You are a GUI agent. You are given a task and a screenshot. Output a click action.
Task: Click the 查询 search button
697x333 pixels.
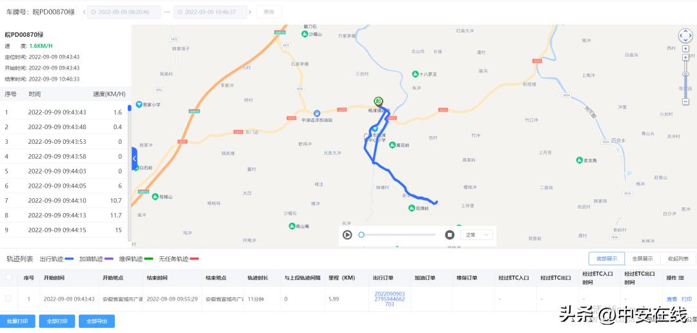[x=269, y=12]
